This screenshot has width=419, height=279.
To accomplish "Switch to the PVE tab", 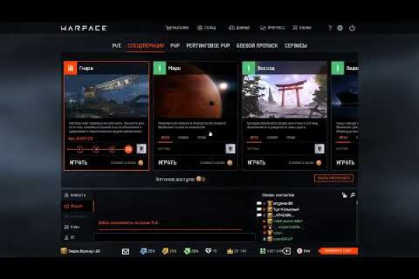I will click(x=117, y=46).
